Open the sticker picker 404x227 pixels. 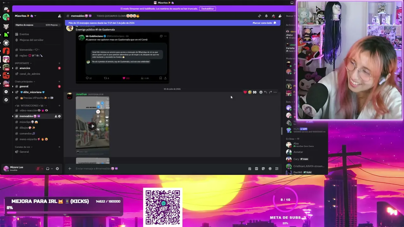pyautogui.click(x=263, y=169)
